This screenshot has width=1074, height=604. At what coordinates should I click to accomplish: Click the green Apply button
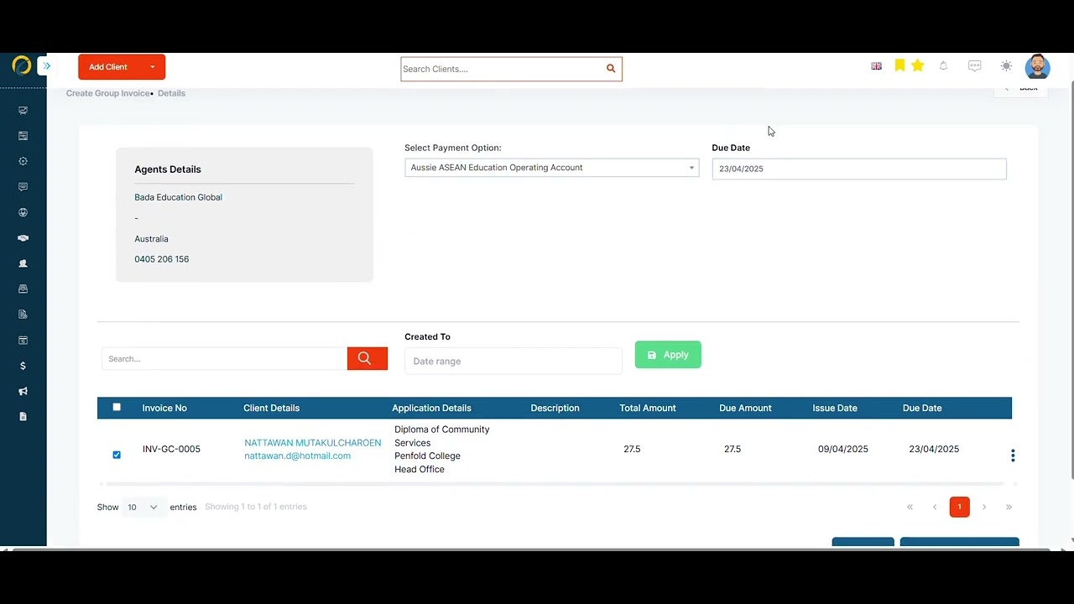click(668, 355)
